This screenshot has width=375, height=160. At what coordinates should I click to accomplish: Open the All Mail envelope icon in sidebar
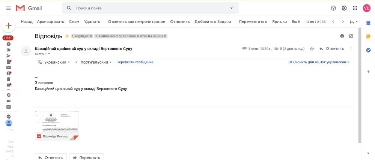point(8,67)
